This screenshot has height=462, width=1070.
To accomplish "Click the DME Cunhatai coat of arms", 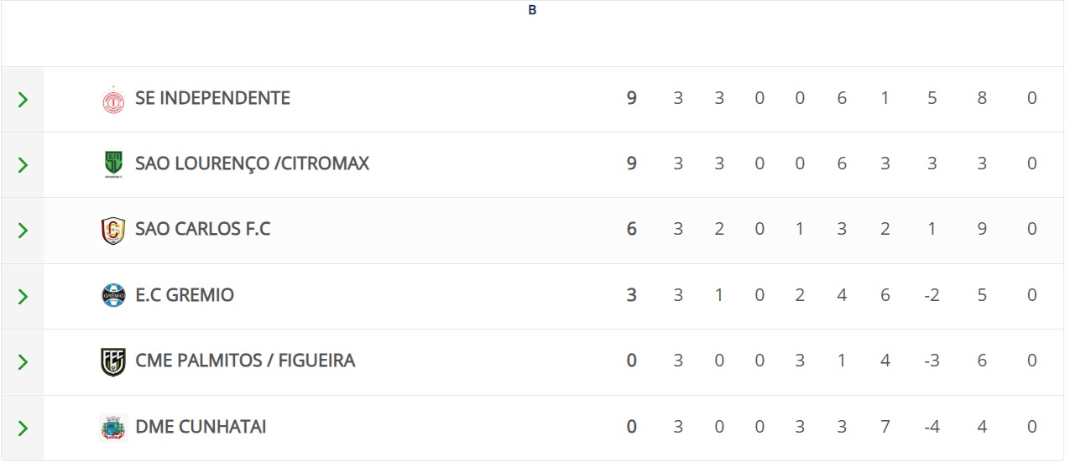I will tap(112, 428).
